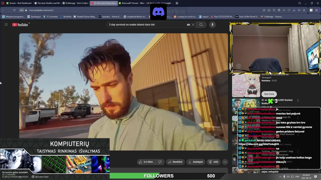Open Remiama G123 ad thumbnail
Screen dimensions: 321x180
coord(246,85)
